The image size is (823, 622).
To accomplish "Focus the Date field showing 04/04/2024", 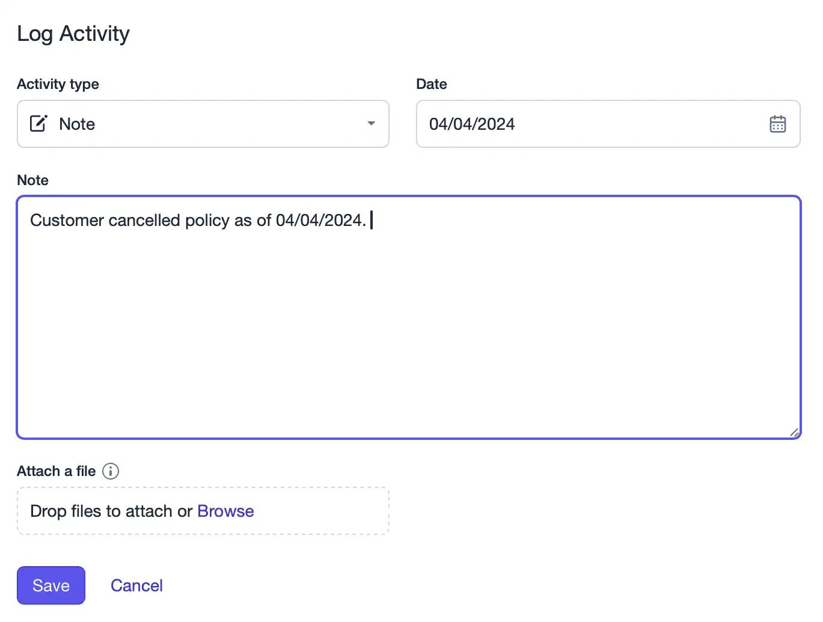I will pos(608,124).
